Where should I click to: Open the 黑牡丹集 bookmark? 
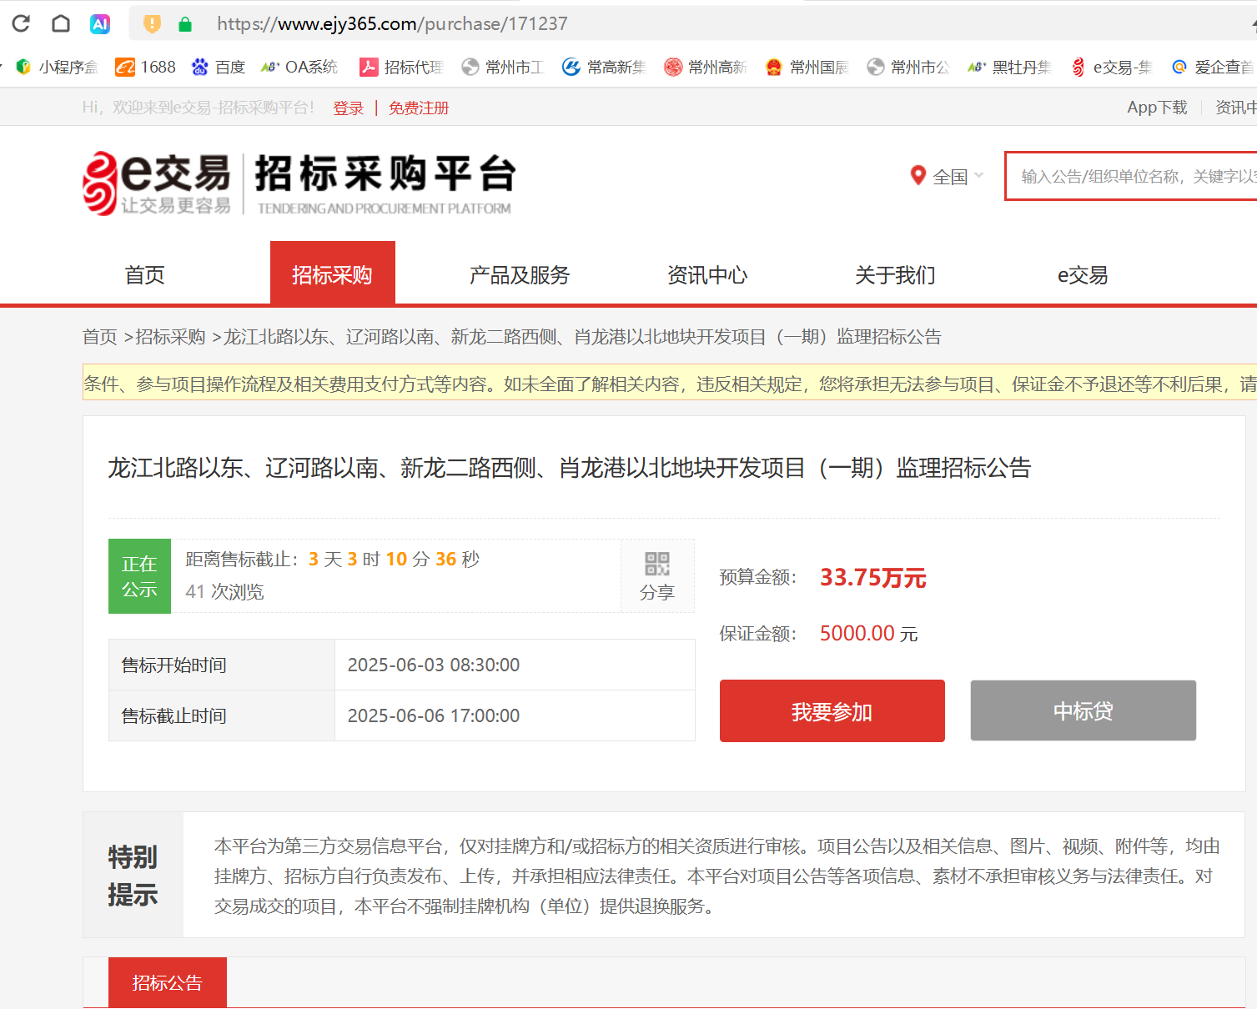tap(1009, 67)
